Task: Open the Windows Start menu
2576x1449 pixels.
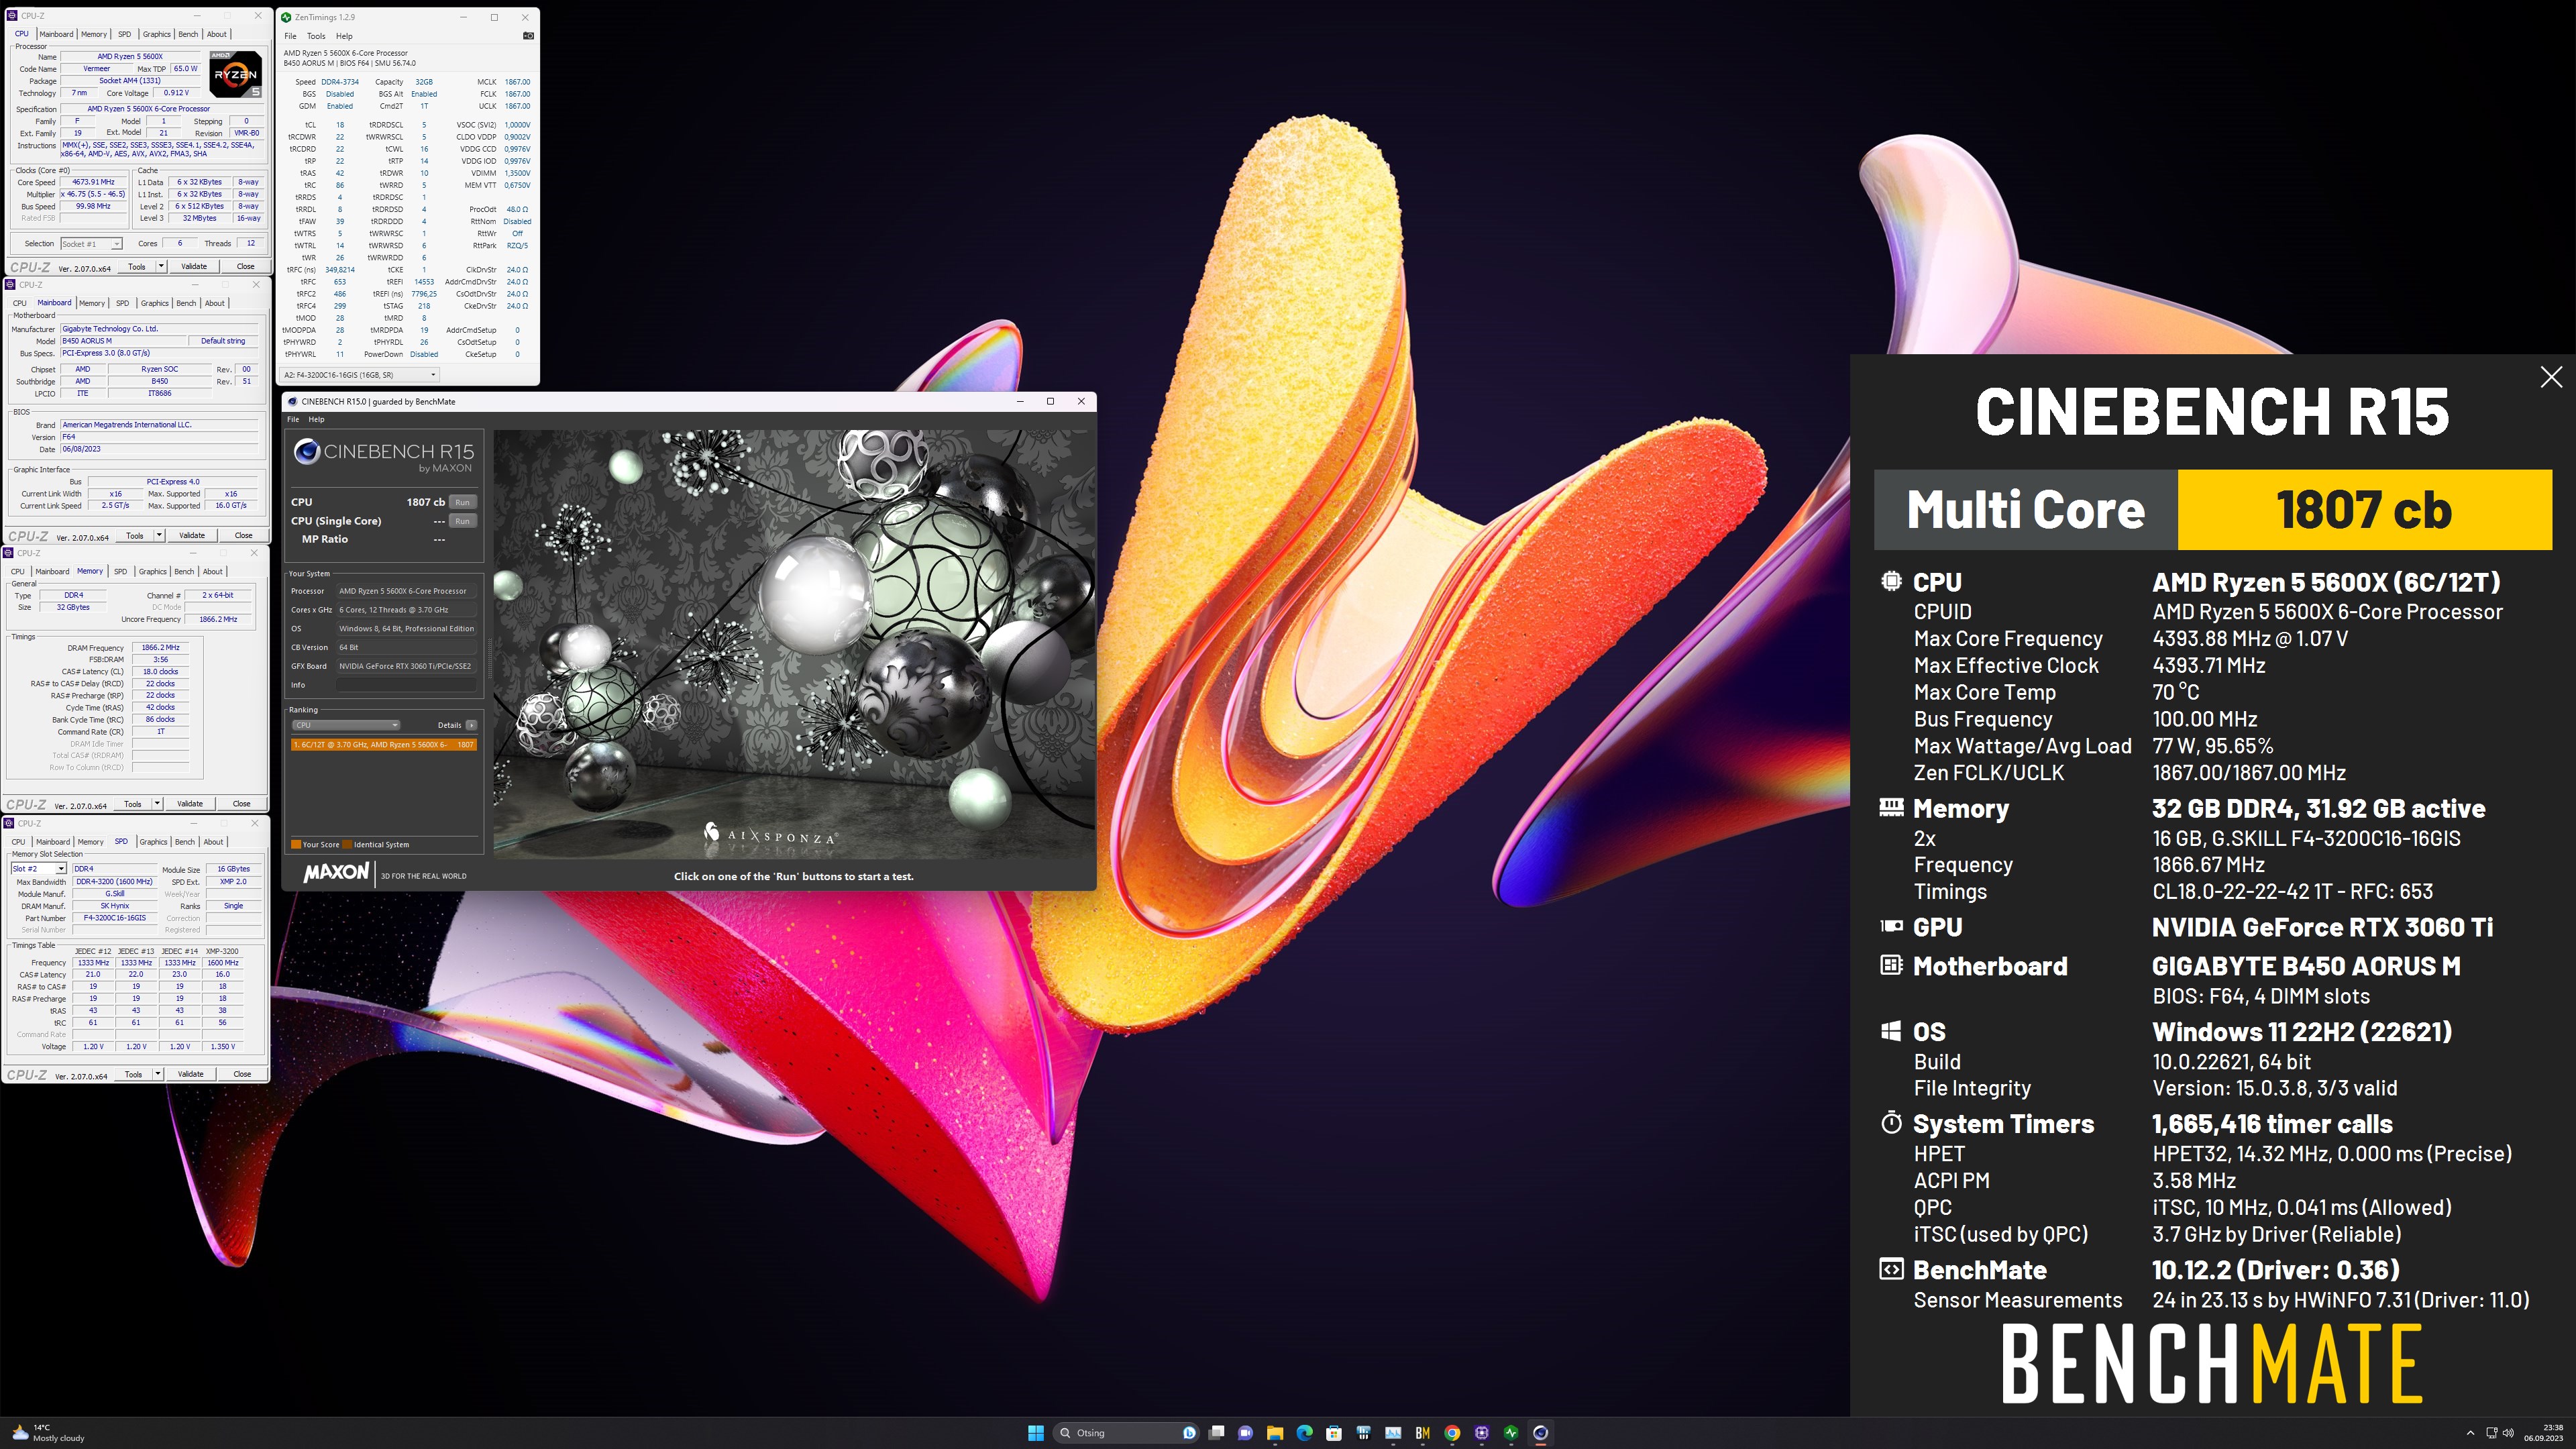Action: tap(1036, 1432)
